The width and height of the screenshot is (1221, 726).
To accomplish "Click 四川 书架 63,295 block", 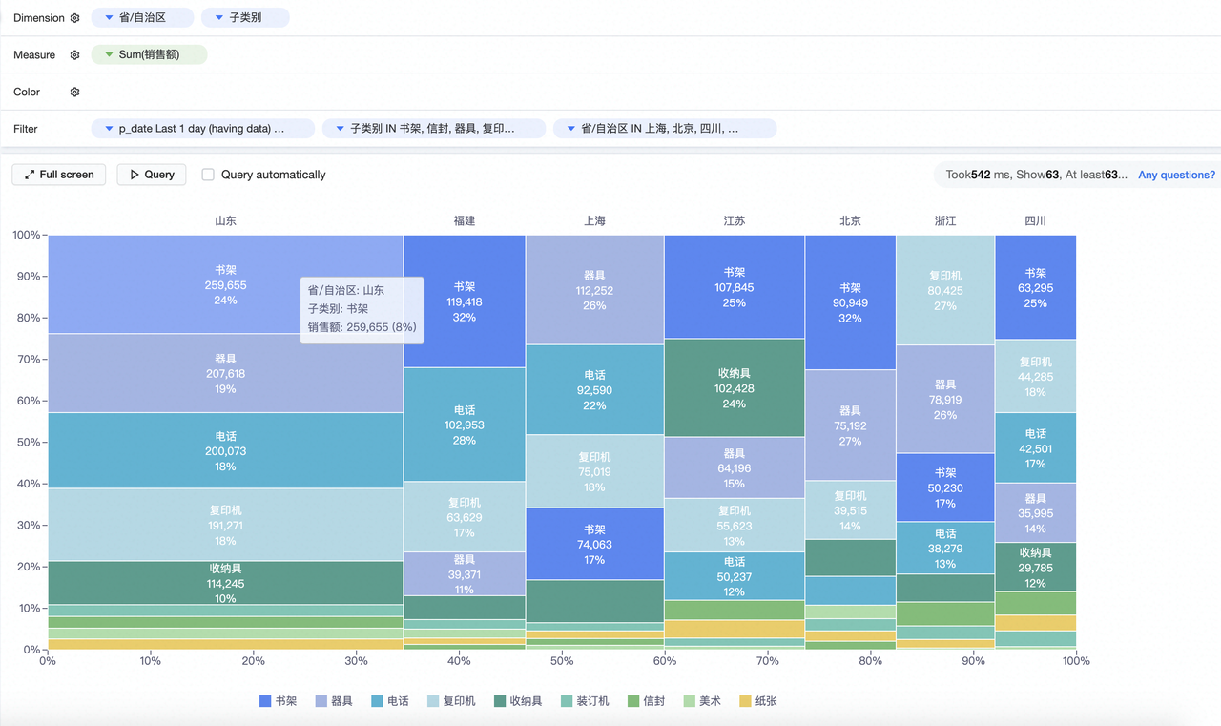I will pyautogui.click(x=1035, y=287).
